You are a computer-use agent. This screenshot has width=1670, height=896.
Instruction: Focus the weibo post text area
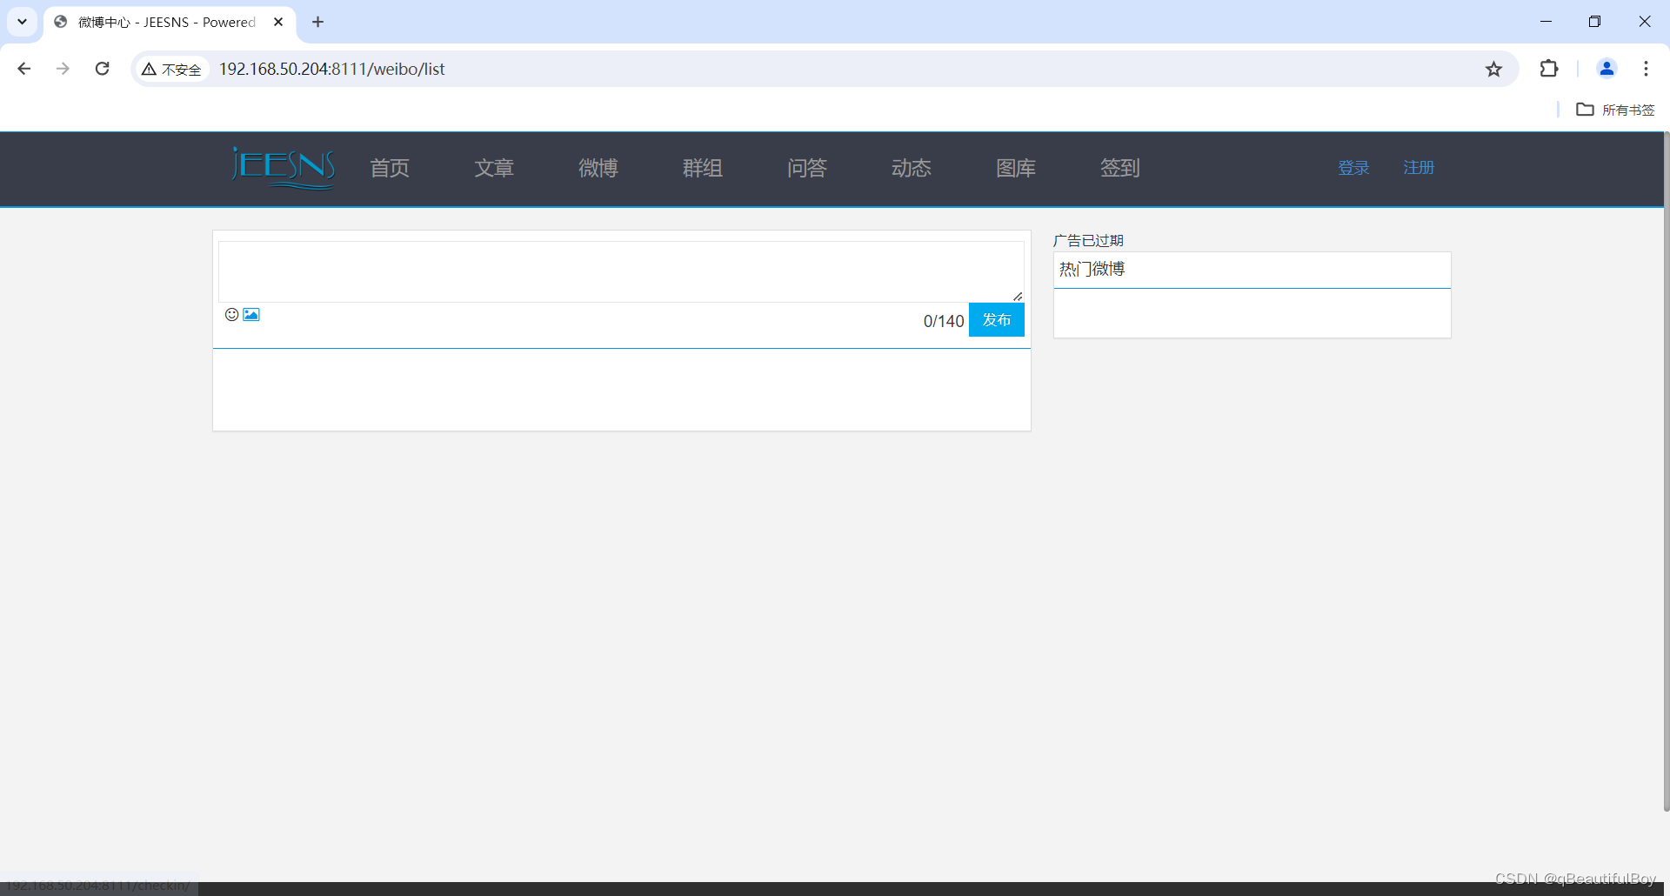coord(621,271)
